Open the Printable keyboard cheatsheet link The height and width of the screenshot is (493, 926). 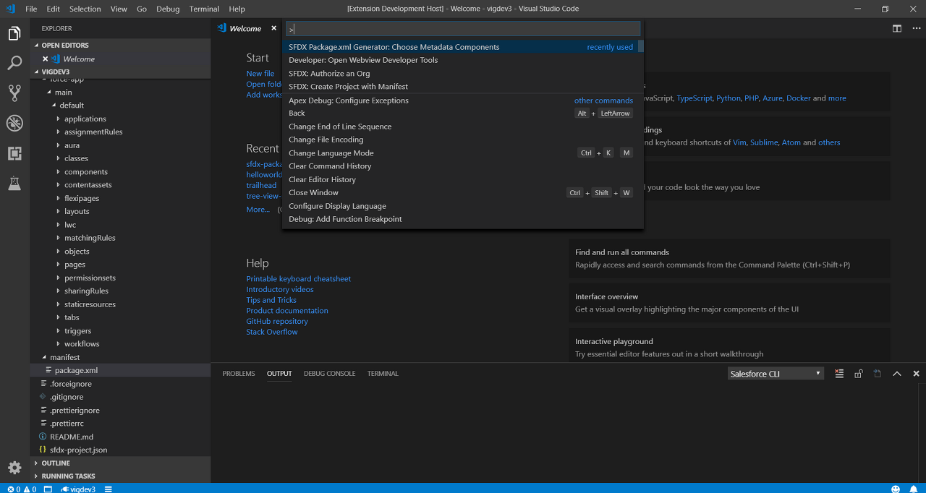point(298,279)
